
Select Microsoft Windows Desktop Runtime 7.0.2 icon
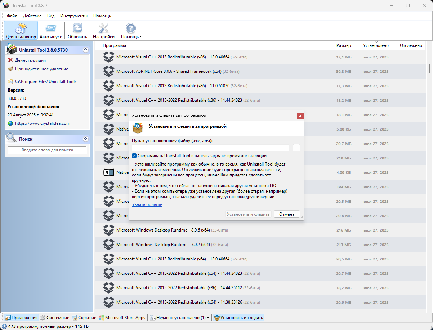coord(109,245)
